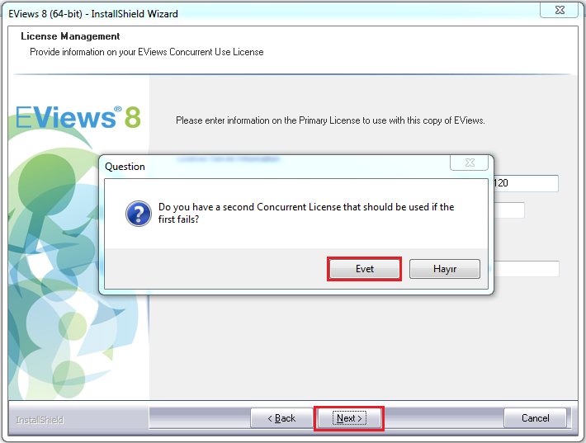Click 'Provide information on your EViews' subtitle
The width and height of the screenshot is (586, 443).
[147, 52]
